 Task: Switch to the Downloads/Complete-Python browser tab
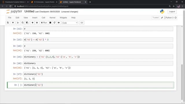point(15,2)
